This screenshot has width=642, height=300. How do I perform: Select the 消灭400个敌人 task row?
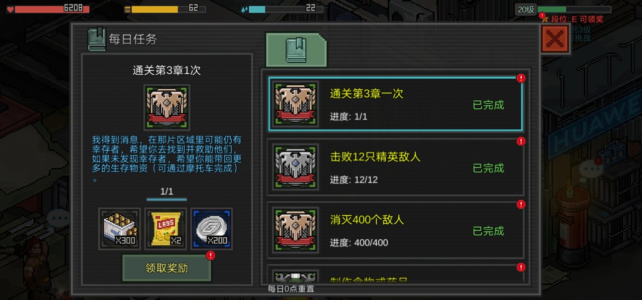[395, 230]
